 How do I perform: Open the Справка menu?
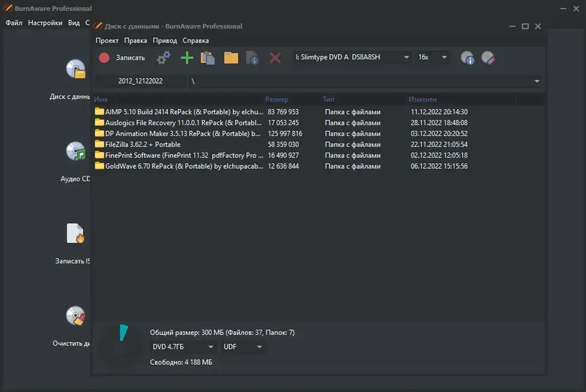[x=196, y=41]
